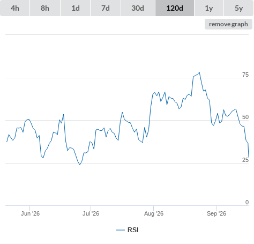Viewport: 254px width, 244px height.
Task: Click the Sep '26 axis label
Action: tap(216, 213)
